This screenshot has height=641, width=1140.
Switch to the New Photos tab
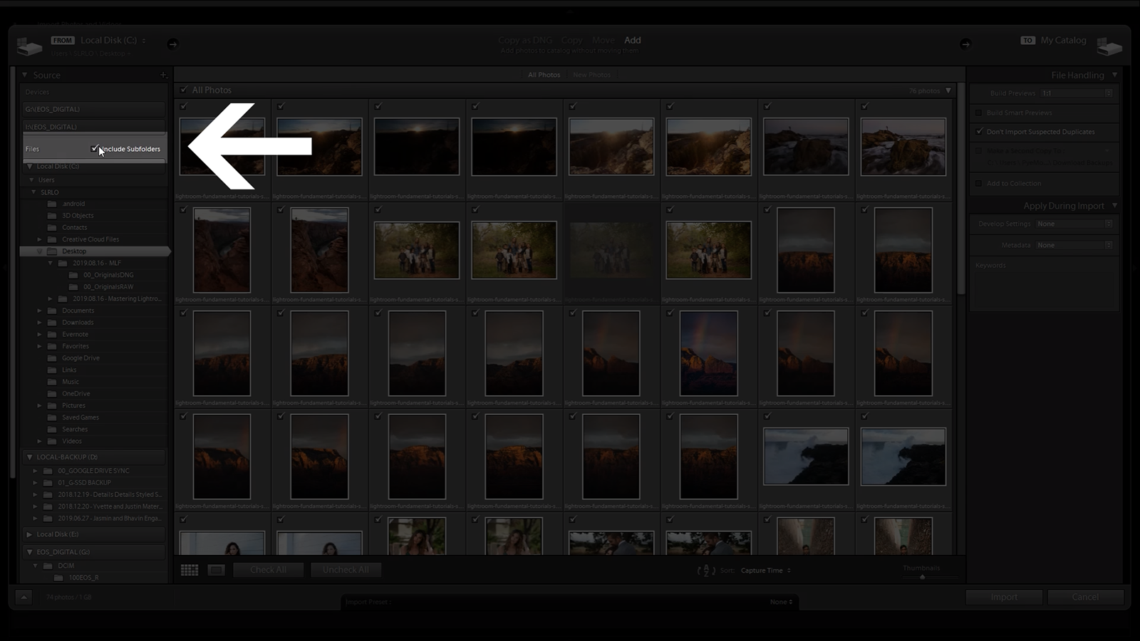pos(591,74)
